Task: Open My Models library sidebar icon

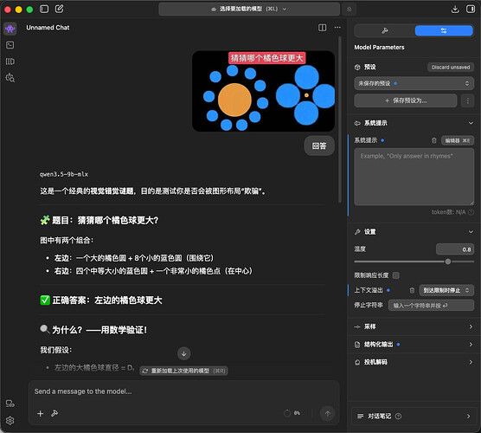Action: pos(10,61)
